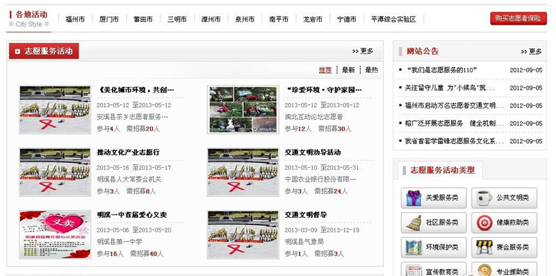Switch activity list to 推荐
Screen dimensions: 556x276
[325, 70]
